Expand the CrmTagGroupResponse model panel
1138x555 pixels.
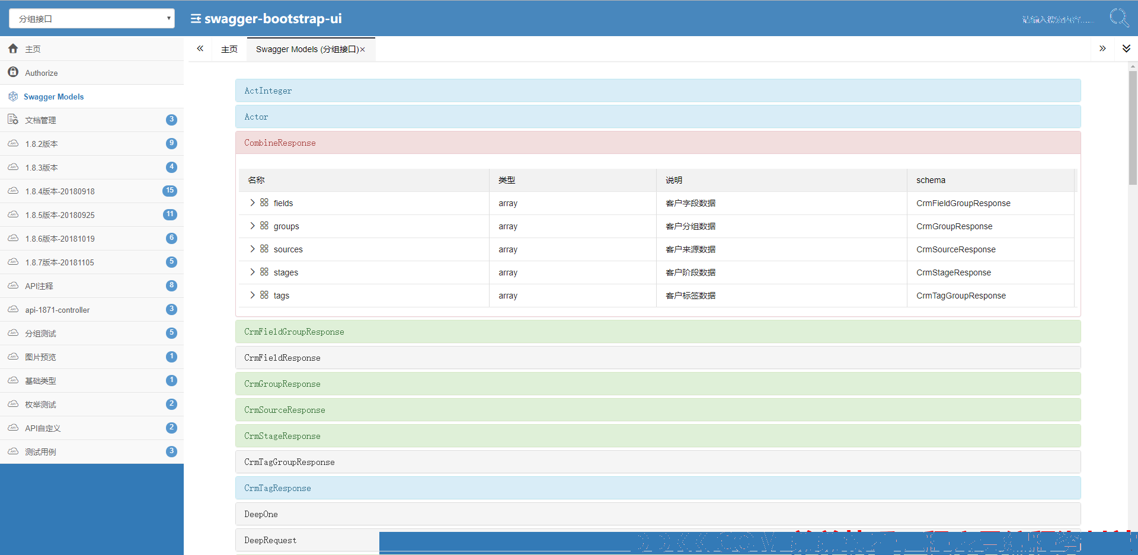click(658, 462)
